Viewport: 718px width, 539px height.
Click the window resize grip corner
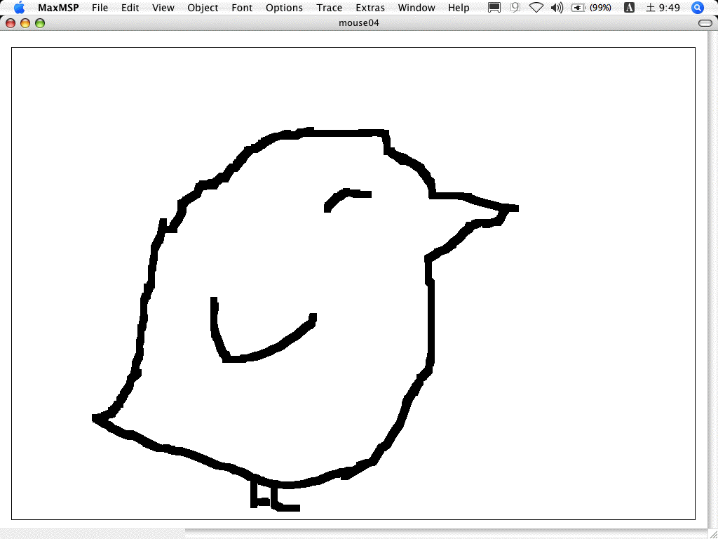tap(713, 534)
